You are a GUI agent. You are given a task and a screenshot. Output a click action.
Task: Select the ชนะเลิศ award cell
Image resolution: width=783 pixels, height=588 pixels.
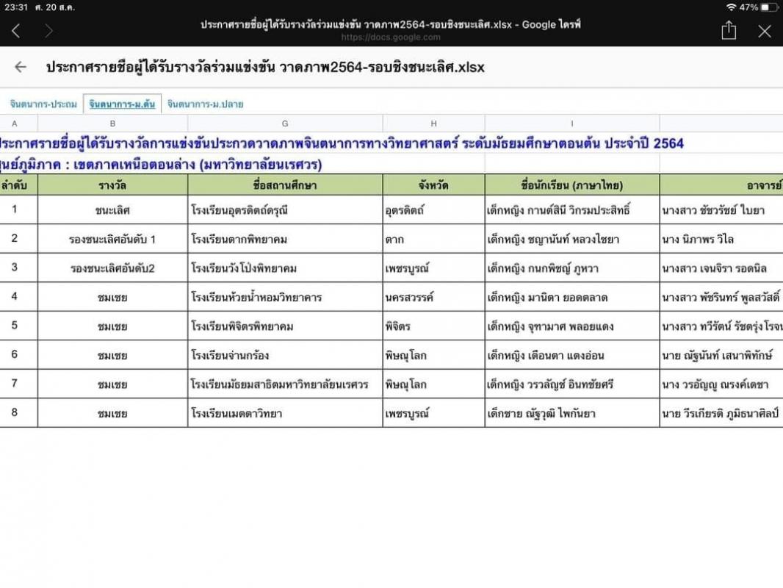coord(112,209)
